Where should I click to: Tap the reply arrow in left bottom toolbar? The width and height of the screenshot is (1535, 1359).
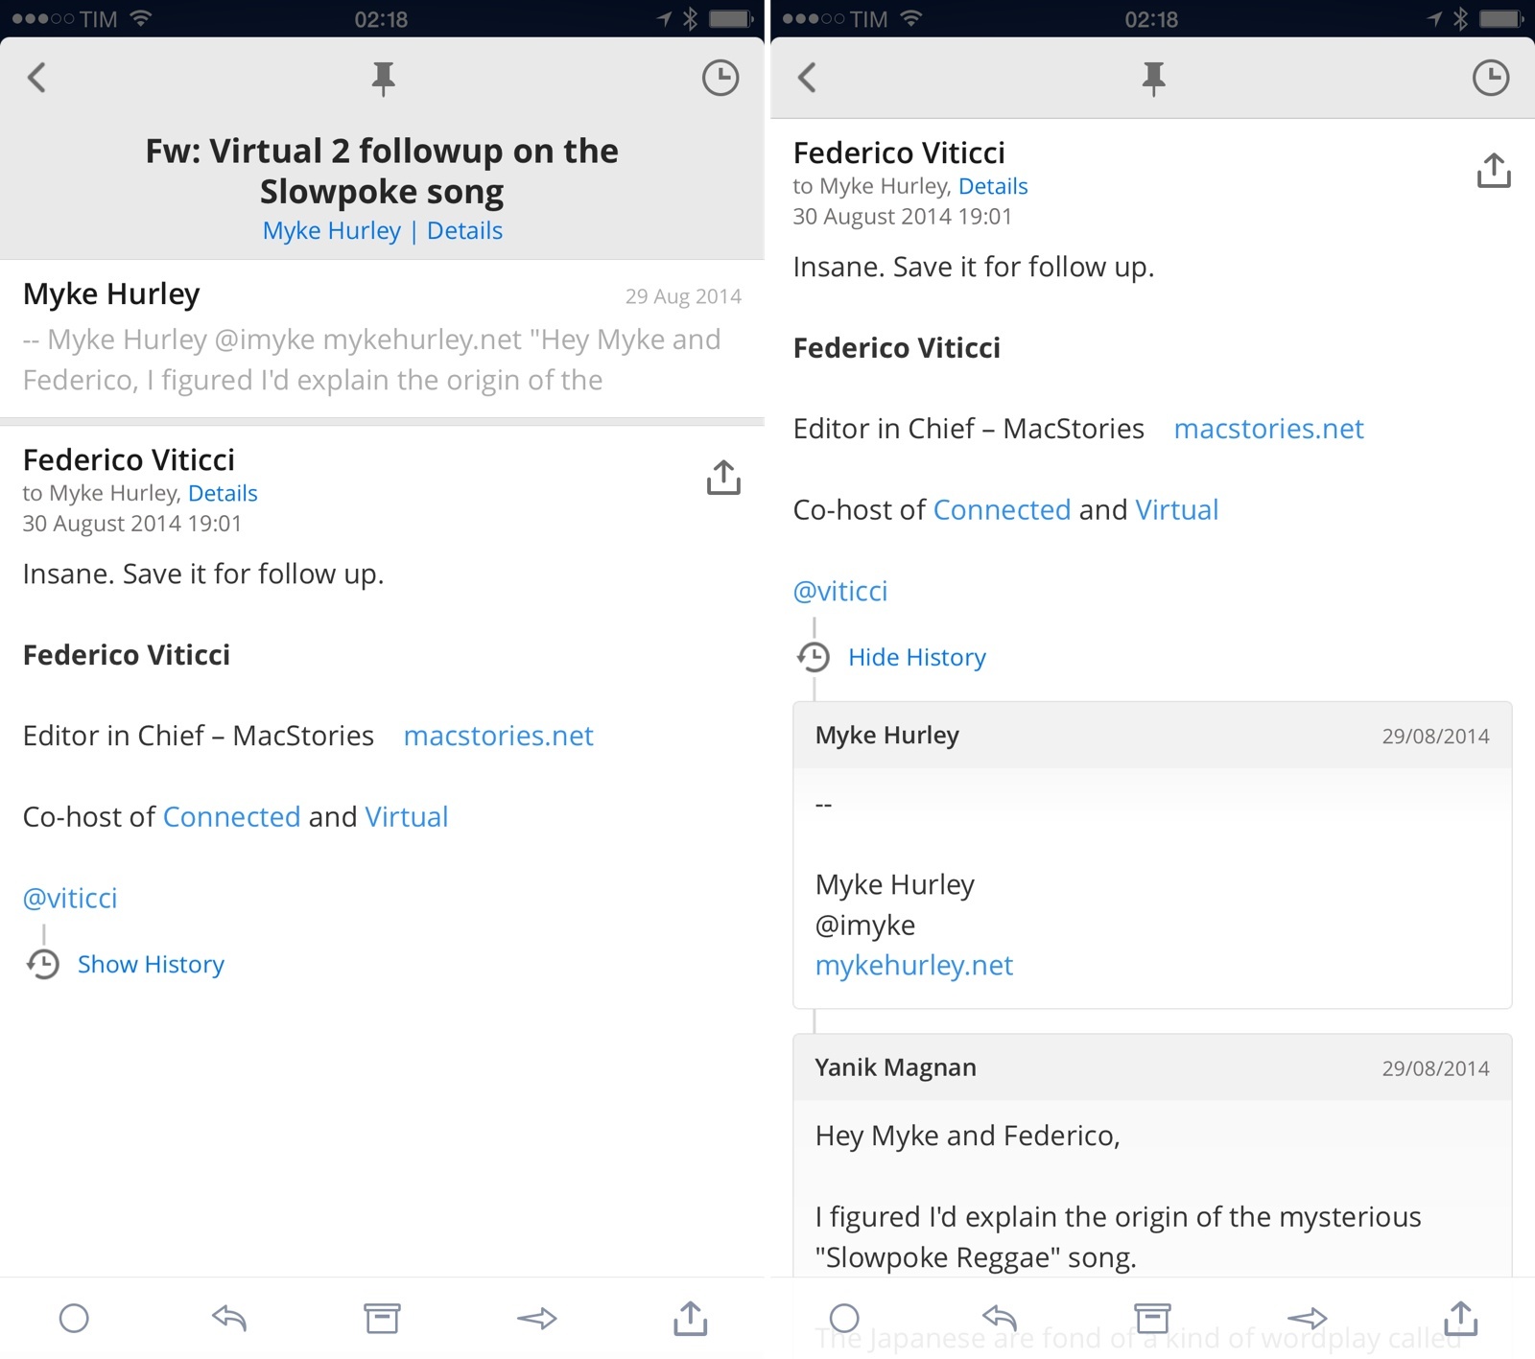pos(229,1319)
